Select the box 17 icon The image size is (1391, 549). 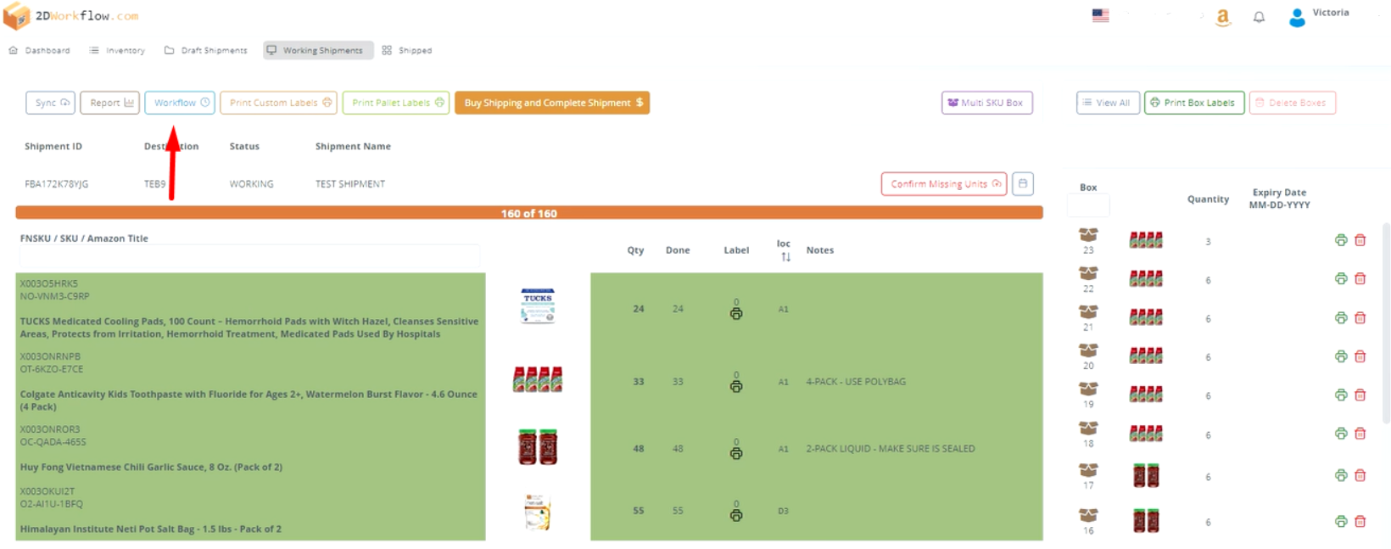pyautogui.click(x=1088, y=470)
